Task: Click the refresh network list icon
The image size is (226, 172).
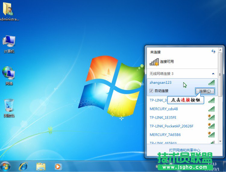Action: (x=214, y=52)
